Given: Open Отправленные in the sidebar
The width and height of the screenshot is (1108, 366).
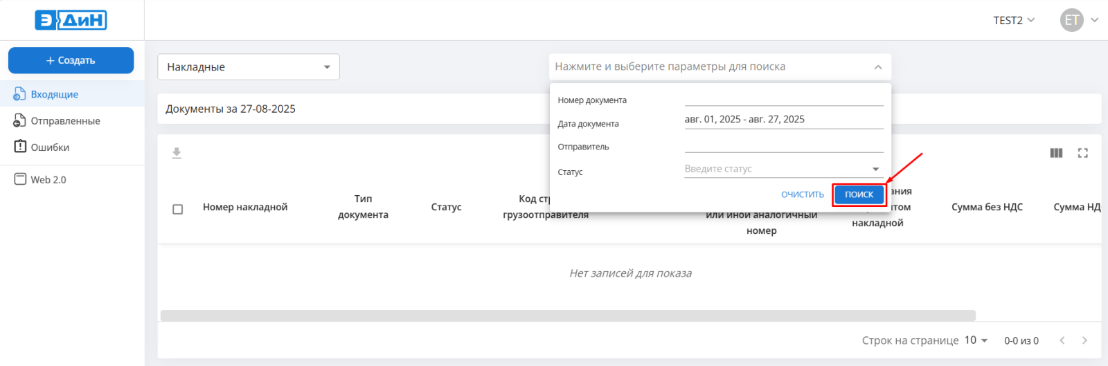Looking at the screenshot, I should coord(65,120).
